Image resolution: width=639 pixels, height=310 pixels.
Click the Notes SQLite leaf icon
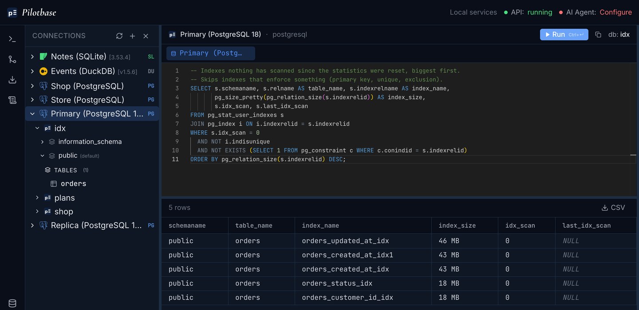(x=43, y=57)
